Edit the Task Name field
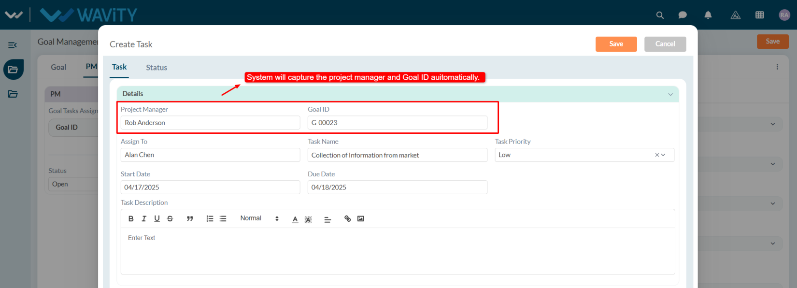Viewport: 797px width, 288px height. click(398, 155)
